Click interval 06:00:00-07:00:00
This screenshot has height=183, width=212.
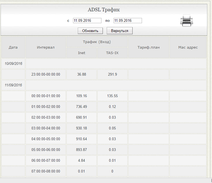(46, 160)
